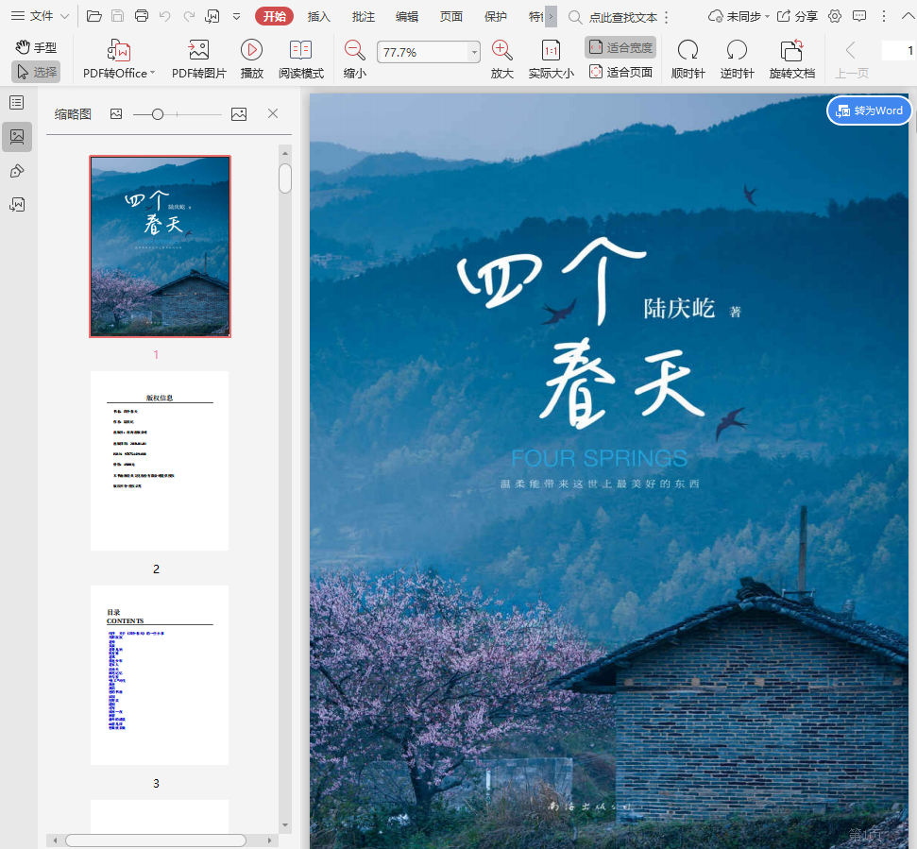The image size is (917, 849).
Task: Expand the 文件 menu
Action: coord(41,16)
